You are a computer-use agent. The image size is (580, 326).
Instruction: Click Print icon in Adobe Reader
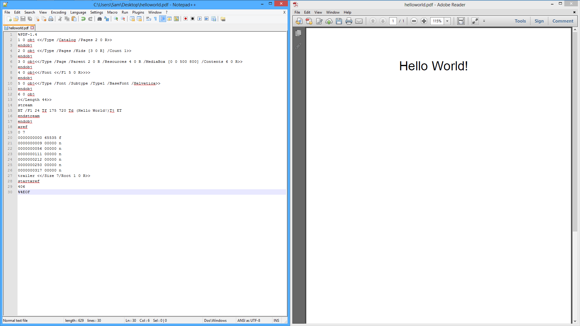click(x=349, y=21)
